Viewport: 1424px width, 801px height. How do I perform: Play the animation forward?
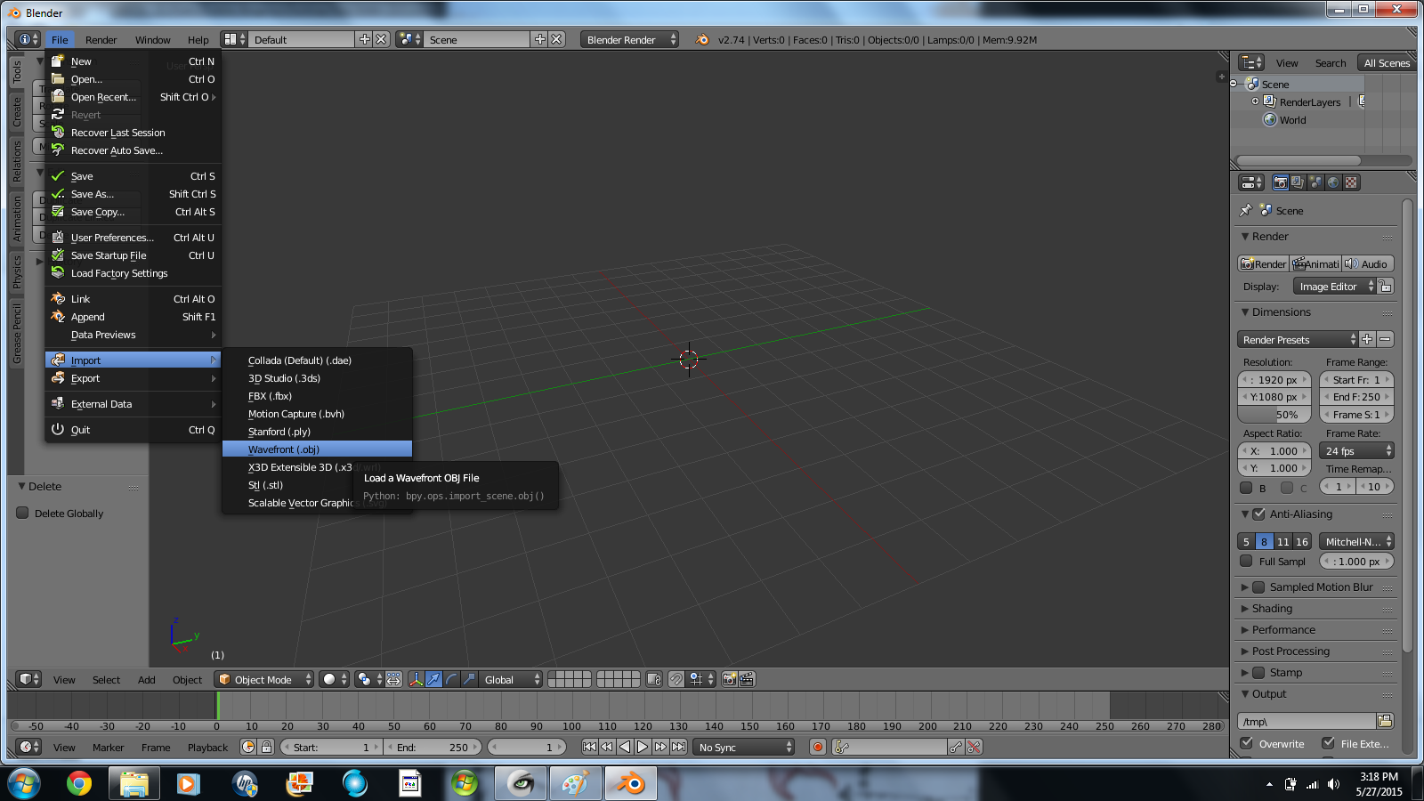pos(643,747)
